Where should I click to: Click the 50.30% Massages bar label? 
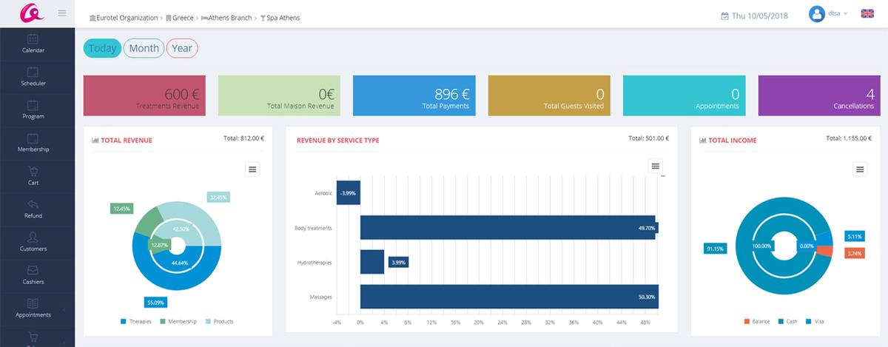(646, 297)
